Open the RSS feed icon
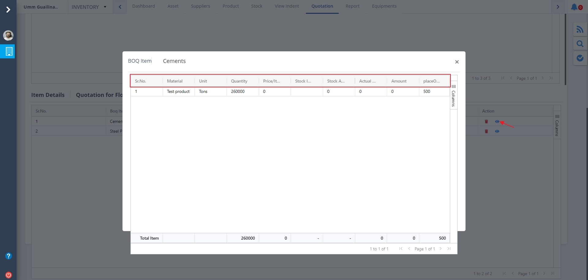This screenshot has width=588, height=280. click(580, 29)
